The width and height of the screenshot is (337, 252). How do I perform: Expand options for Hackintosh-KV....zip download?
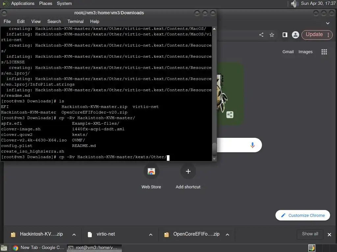click(74, 235)
